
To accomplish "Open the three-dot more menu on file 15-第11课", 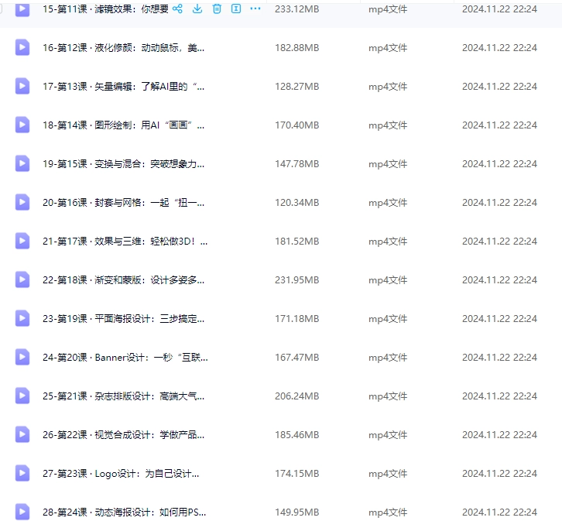I will [255, 9].
